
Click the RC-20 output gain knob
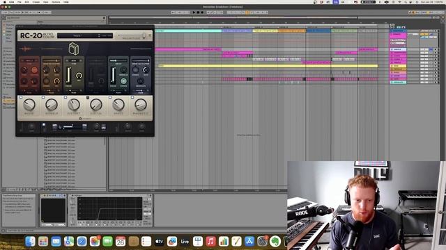pos(141,126)
